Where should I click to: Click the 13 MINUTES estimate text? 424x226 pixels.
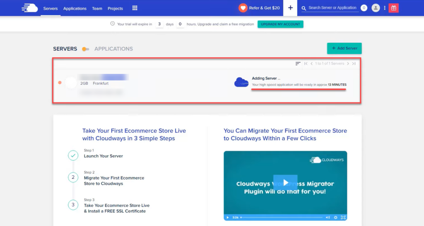pyautogui.click(x=337, y=85)
